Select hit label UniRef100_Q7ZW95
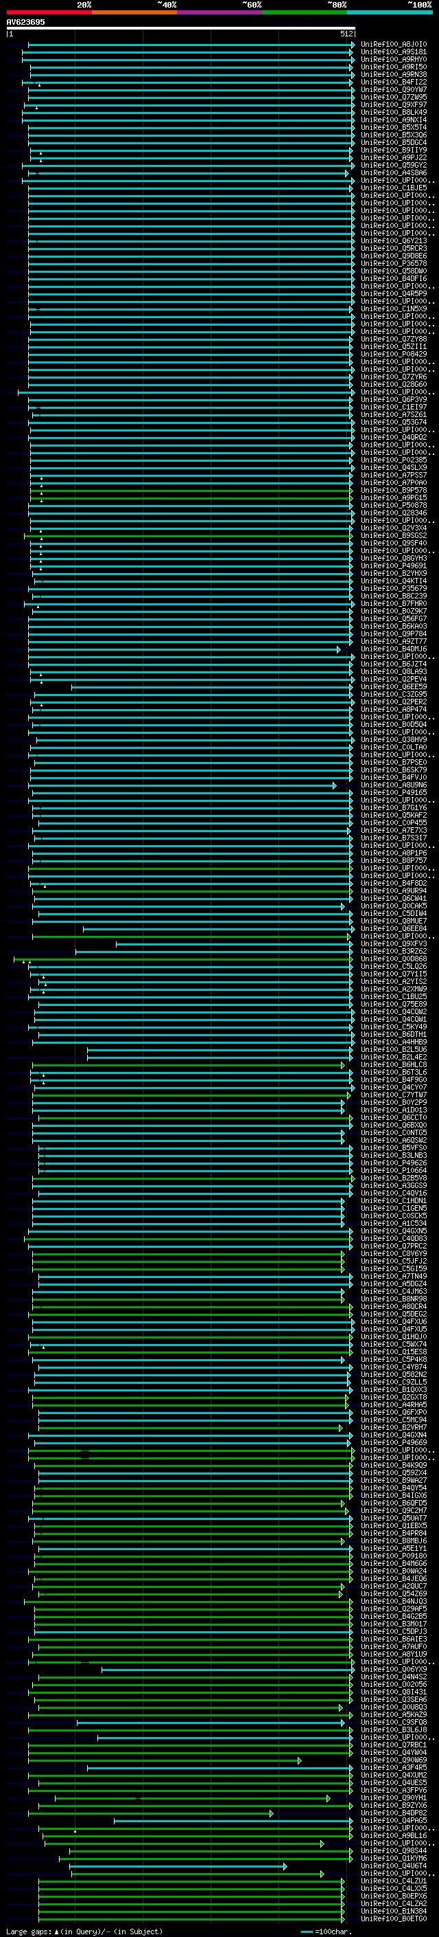The width and height of the screenshot is (439, 1937). coord(394,97)
